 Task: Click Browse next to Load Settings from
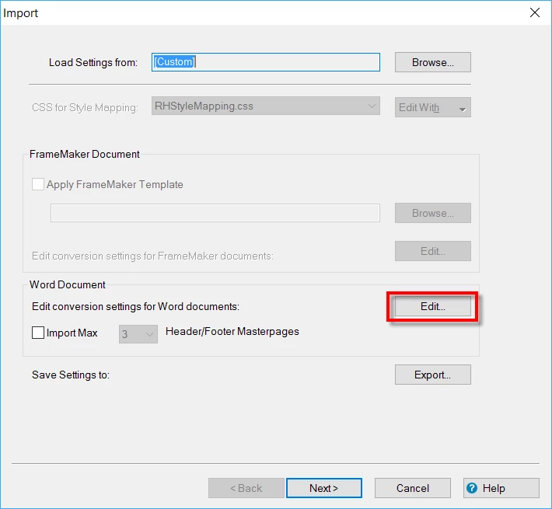point(432,62)
